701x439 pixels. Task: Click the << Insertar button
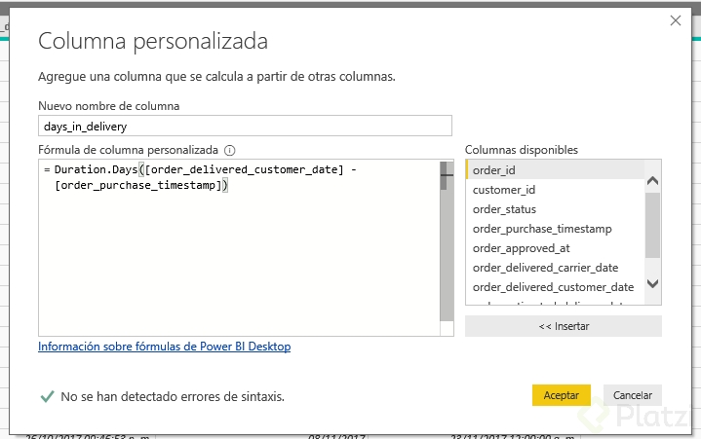coord(564,326)
